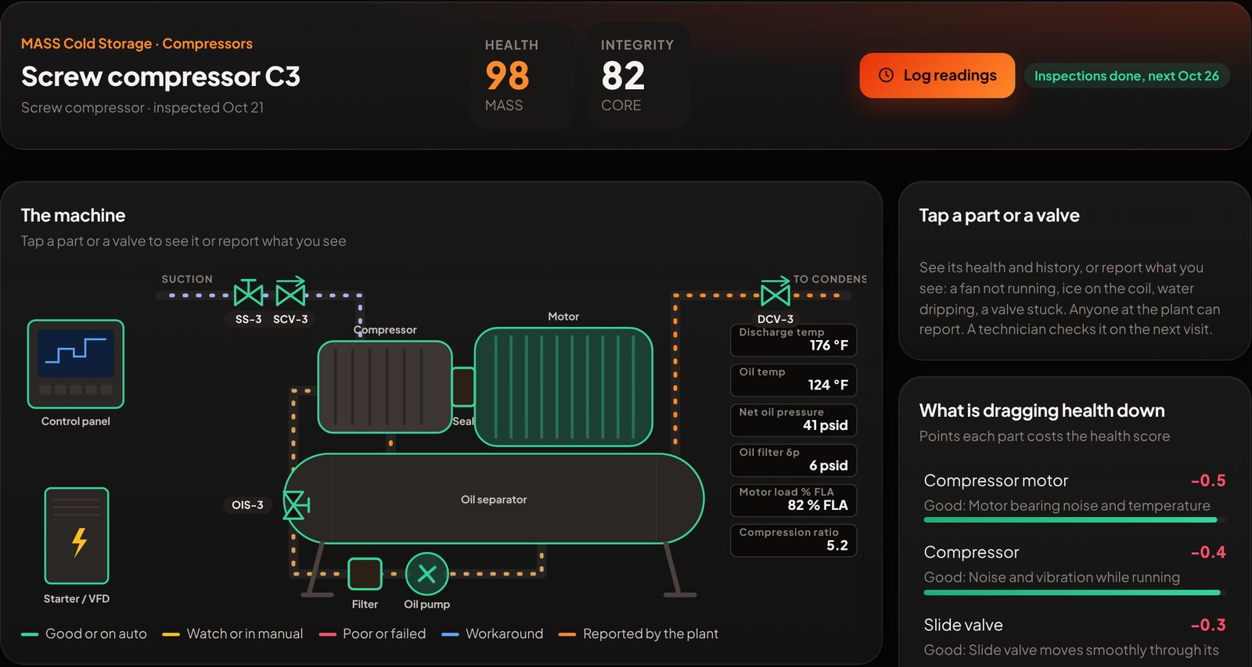This screenshot has height=667, width=1252.
Task: Select the Motor in the diagram
Action: coord(563,387)
